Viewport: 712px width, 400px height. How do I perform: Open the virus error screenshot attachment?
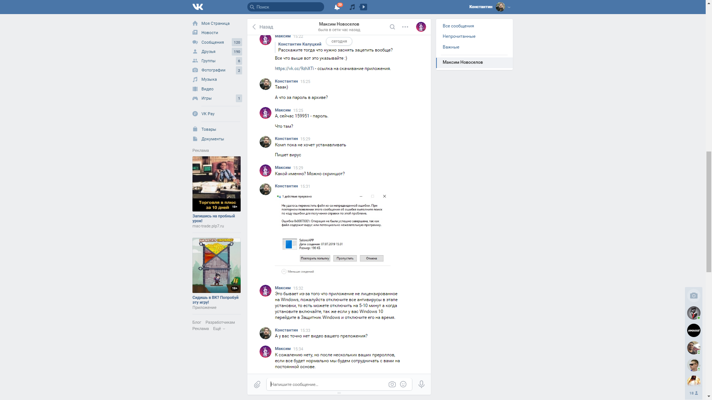333,234
